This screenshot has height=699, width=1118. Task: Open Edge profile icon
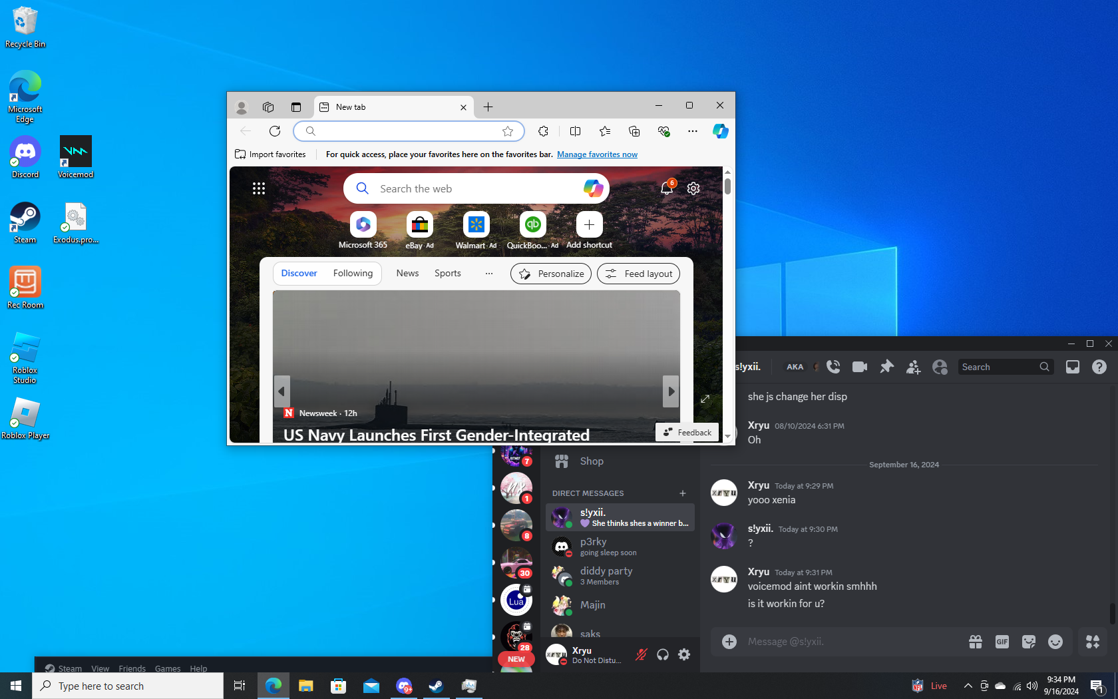(x=242, y=107)
